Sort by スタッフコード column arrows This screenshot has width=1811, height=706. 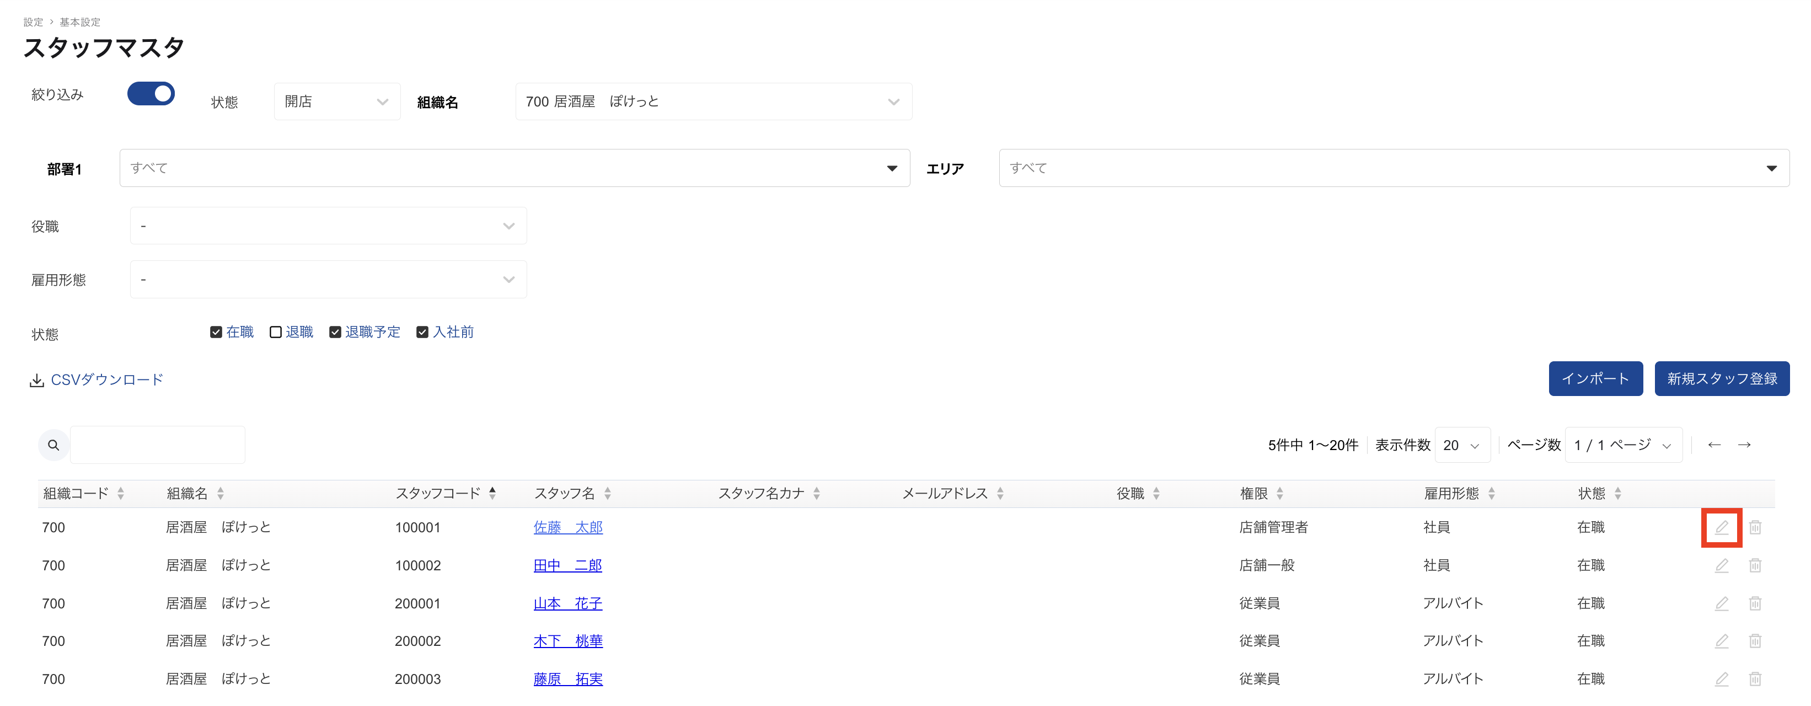pos(492,494)
